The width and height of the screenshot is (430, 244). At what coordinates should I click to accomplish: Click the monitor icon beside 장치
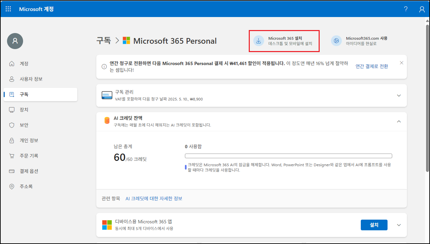(x=12, y=110)
